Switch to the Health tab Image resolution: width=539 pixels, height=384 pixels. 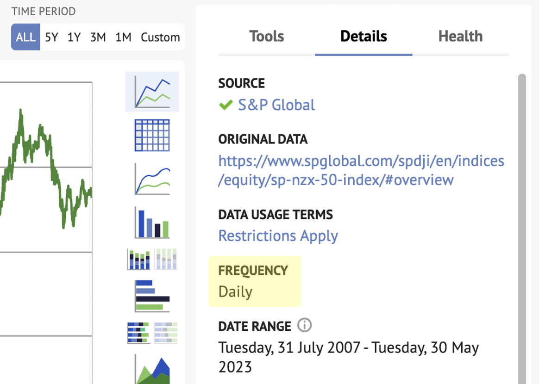coord(461,37)
